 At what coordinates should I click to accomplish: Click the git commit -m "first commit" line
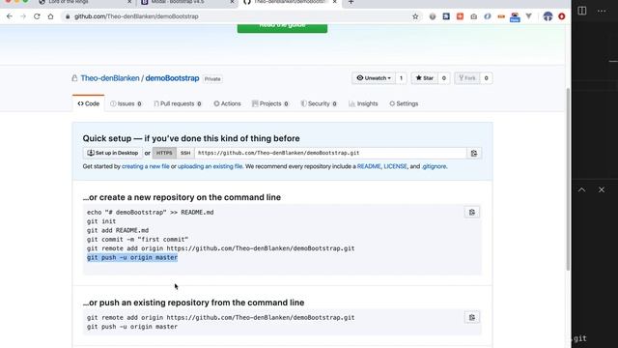coord(137,240)
